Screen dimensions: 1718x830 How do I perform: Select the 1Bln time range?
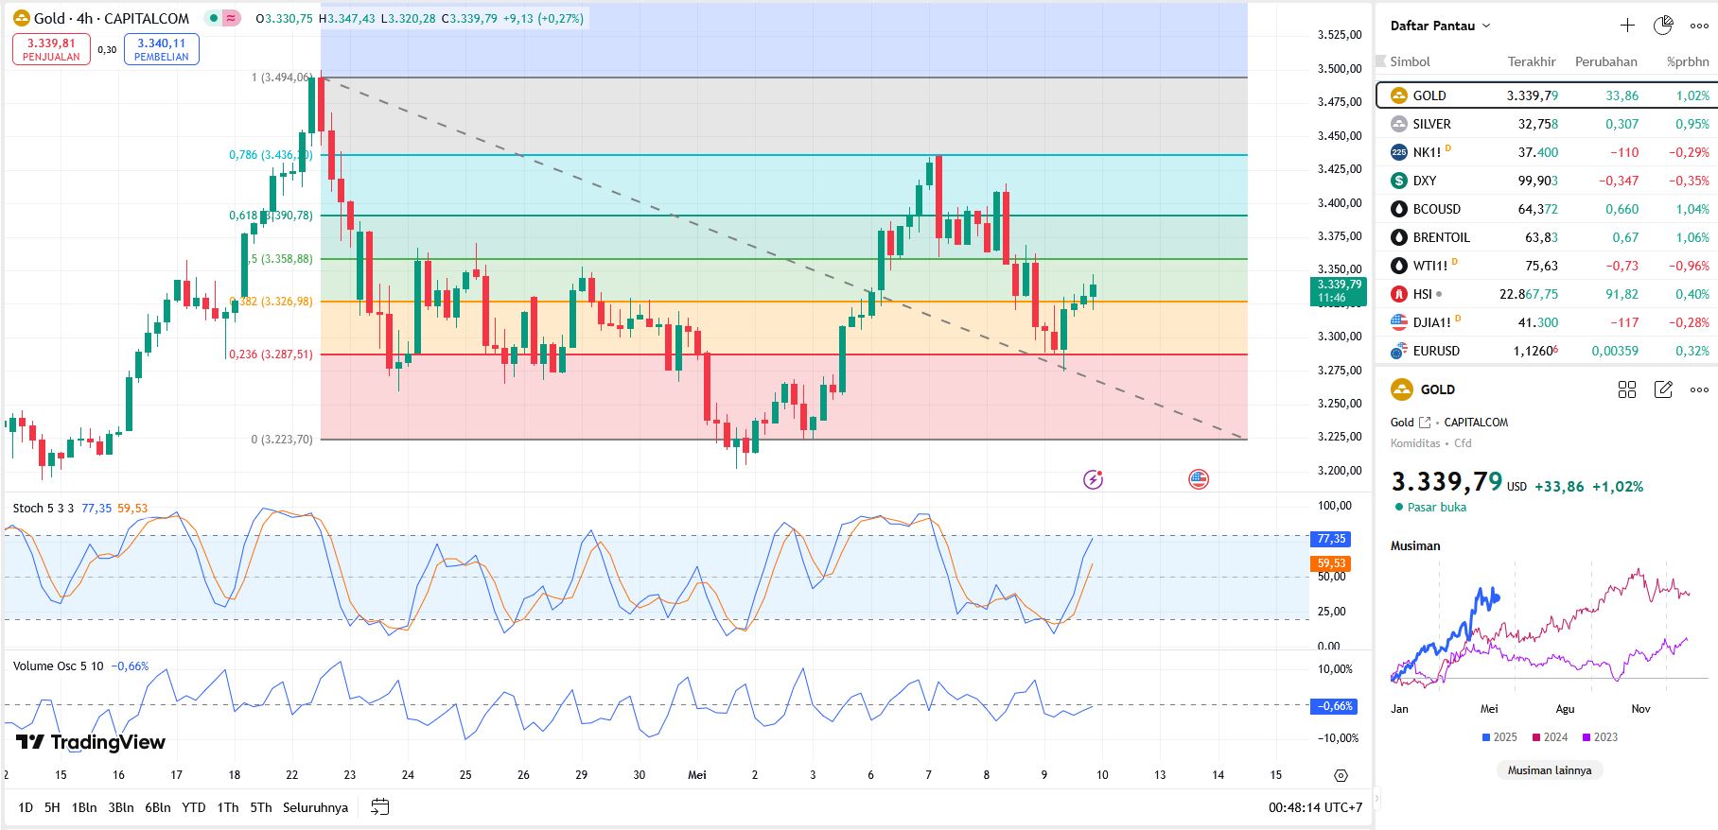[x=84, y=807]
